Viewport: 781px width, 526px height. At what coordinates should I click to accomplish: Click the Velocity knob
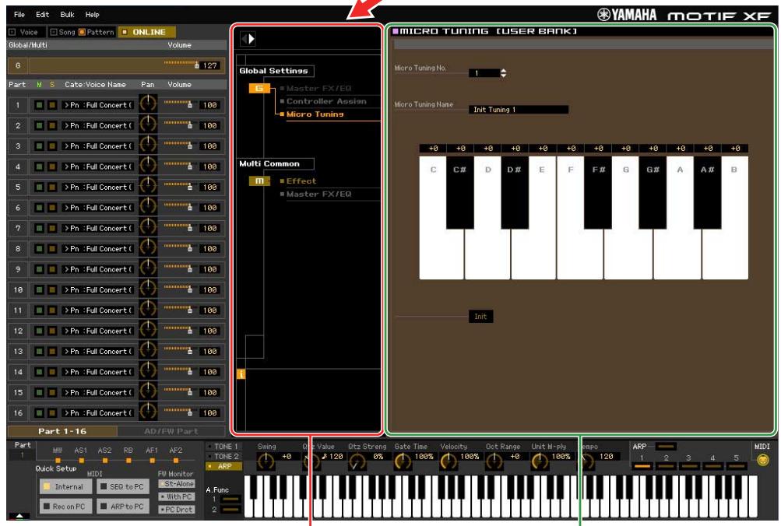[x=449, y=461]
